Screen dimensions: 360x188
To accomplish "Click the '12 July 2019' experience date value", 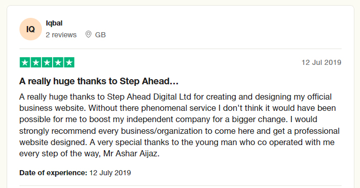I will (110, 173).
